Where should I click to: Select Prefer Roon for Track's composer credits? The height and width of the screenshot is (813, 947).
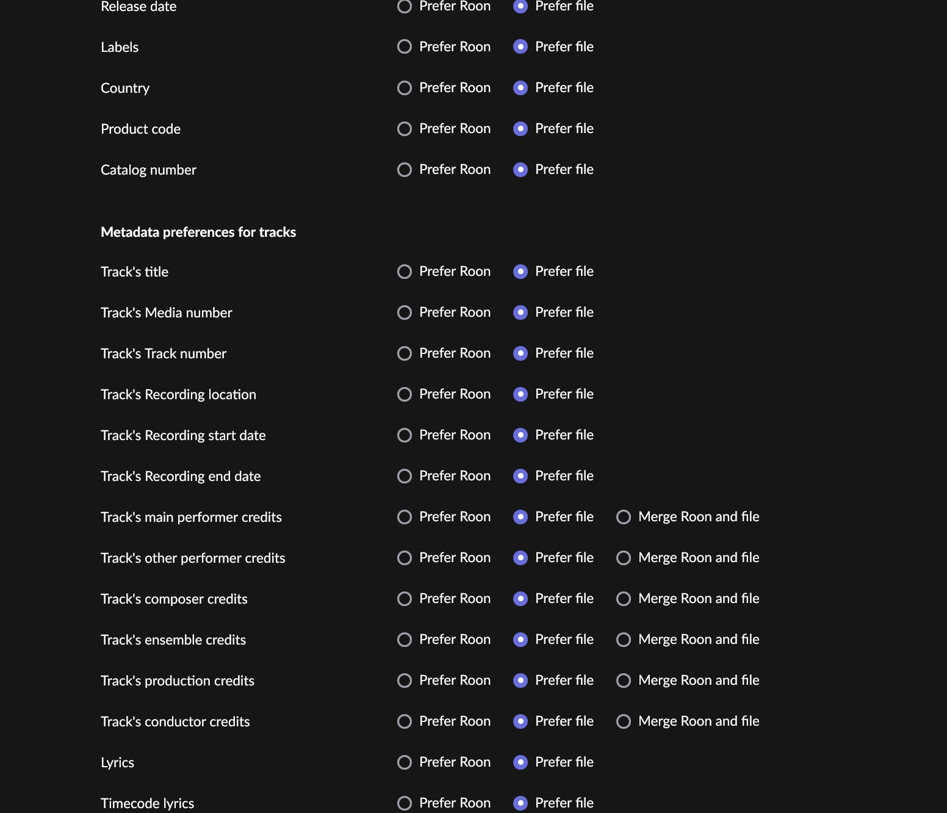(x=405, y=599)
